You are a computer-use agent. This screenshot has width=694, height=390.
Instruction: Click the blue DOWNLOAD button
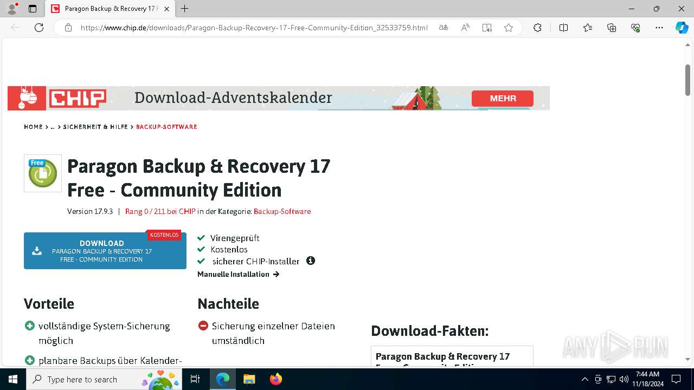(x=105, y=251)
